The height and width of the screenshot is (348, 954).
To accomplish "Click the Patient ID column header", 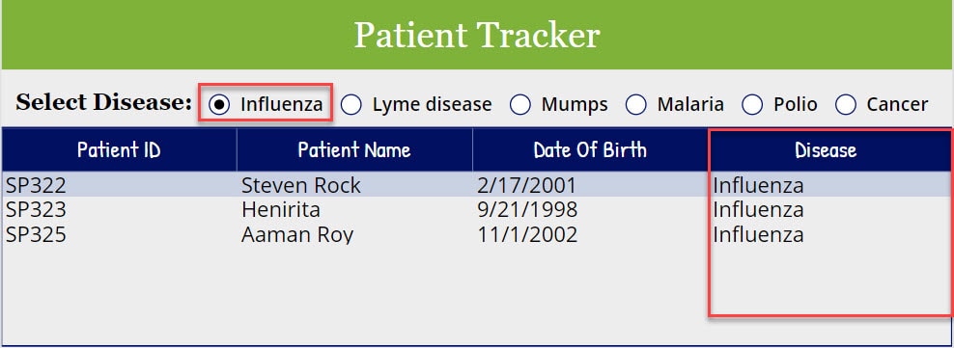I will coord(120,149).
